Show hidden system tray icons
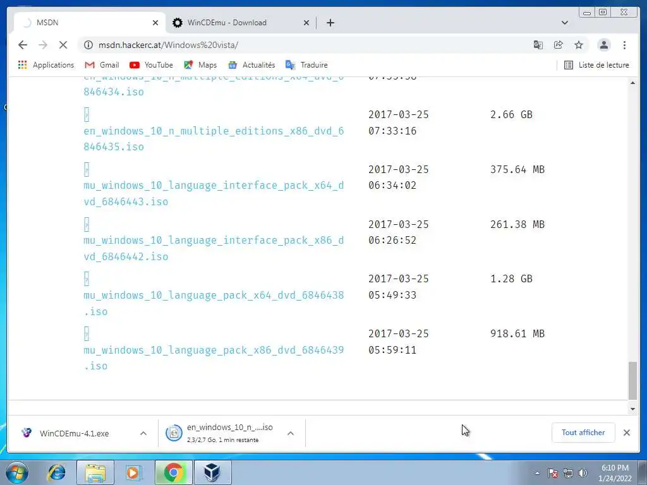Viewport: 647px width, 485px height. tap(537, 473)
